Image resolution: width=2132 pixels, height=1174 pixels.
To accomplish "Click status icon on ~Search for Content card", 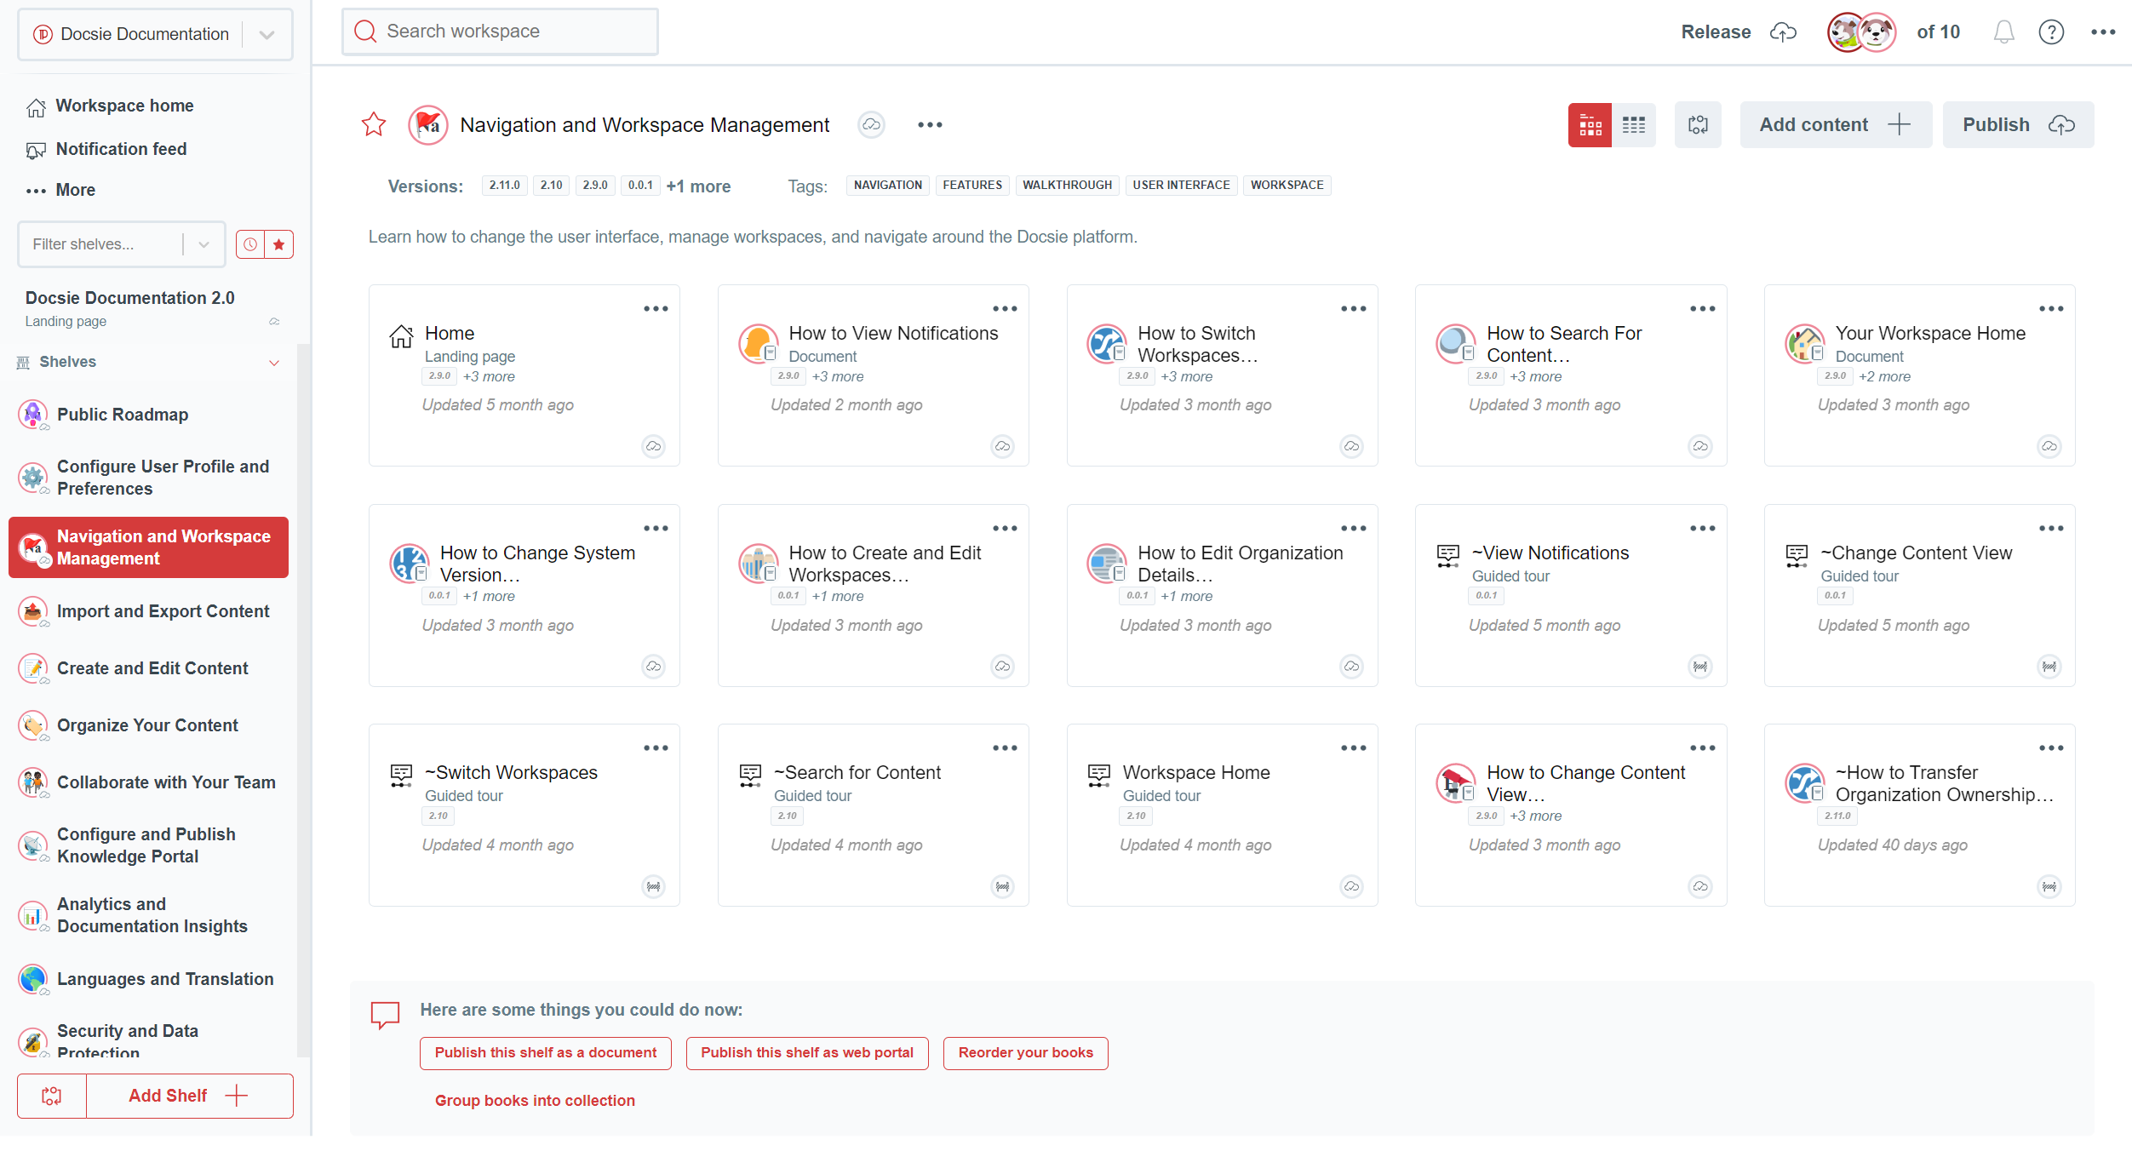I will [x=1002, y=886].
